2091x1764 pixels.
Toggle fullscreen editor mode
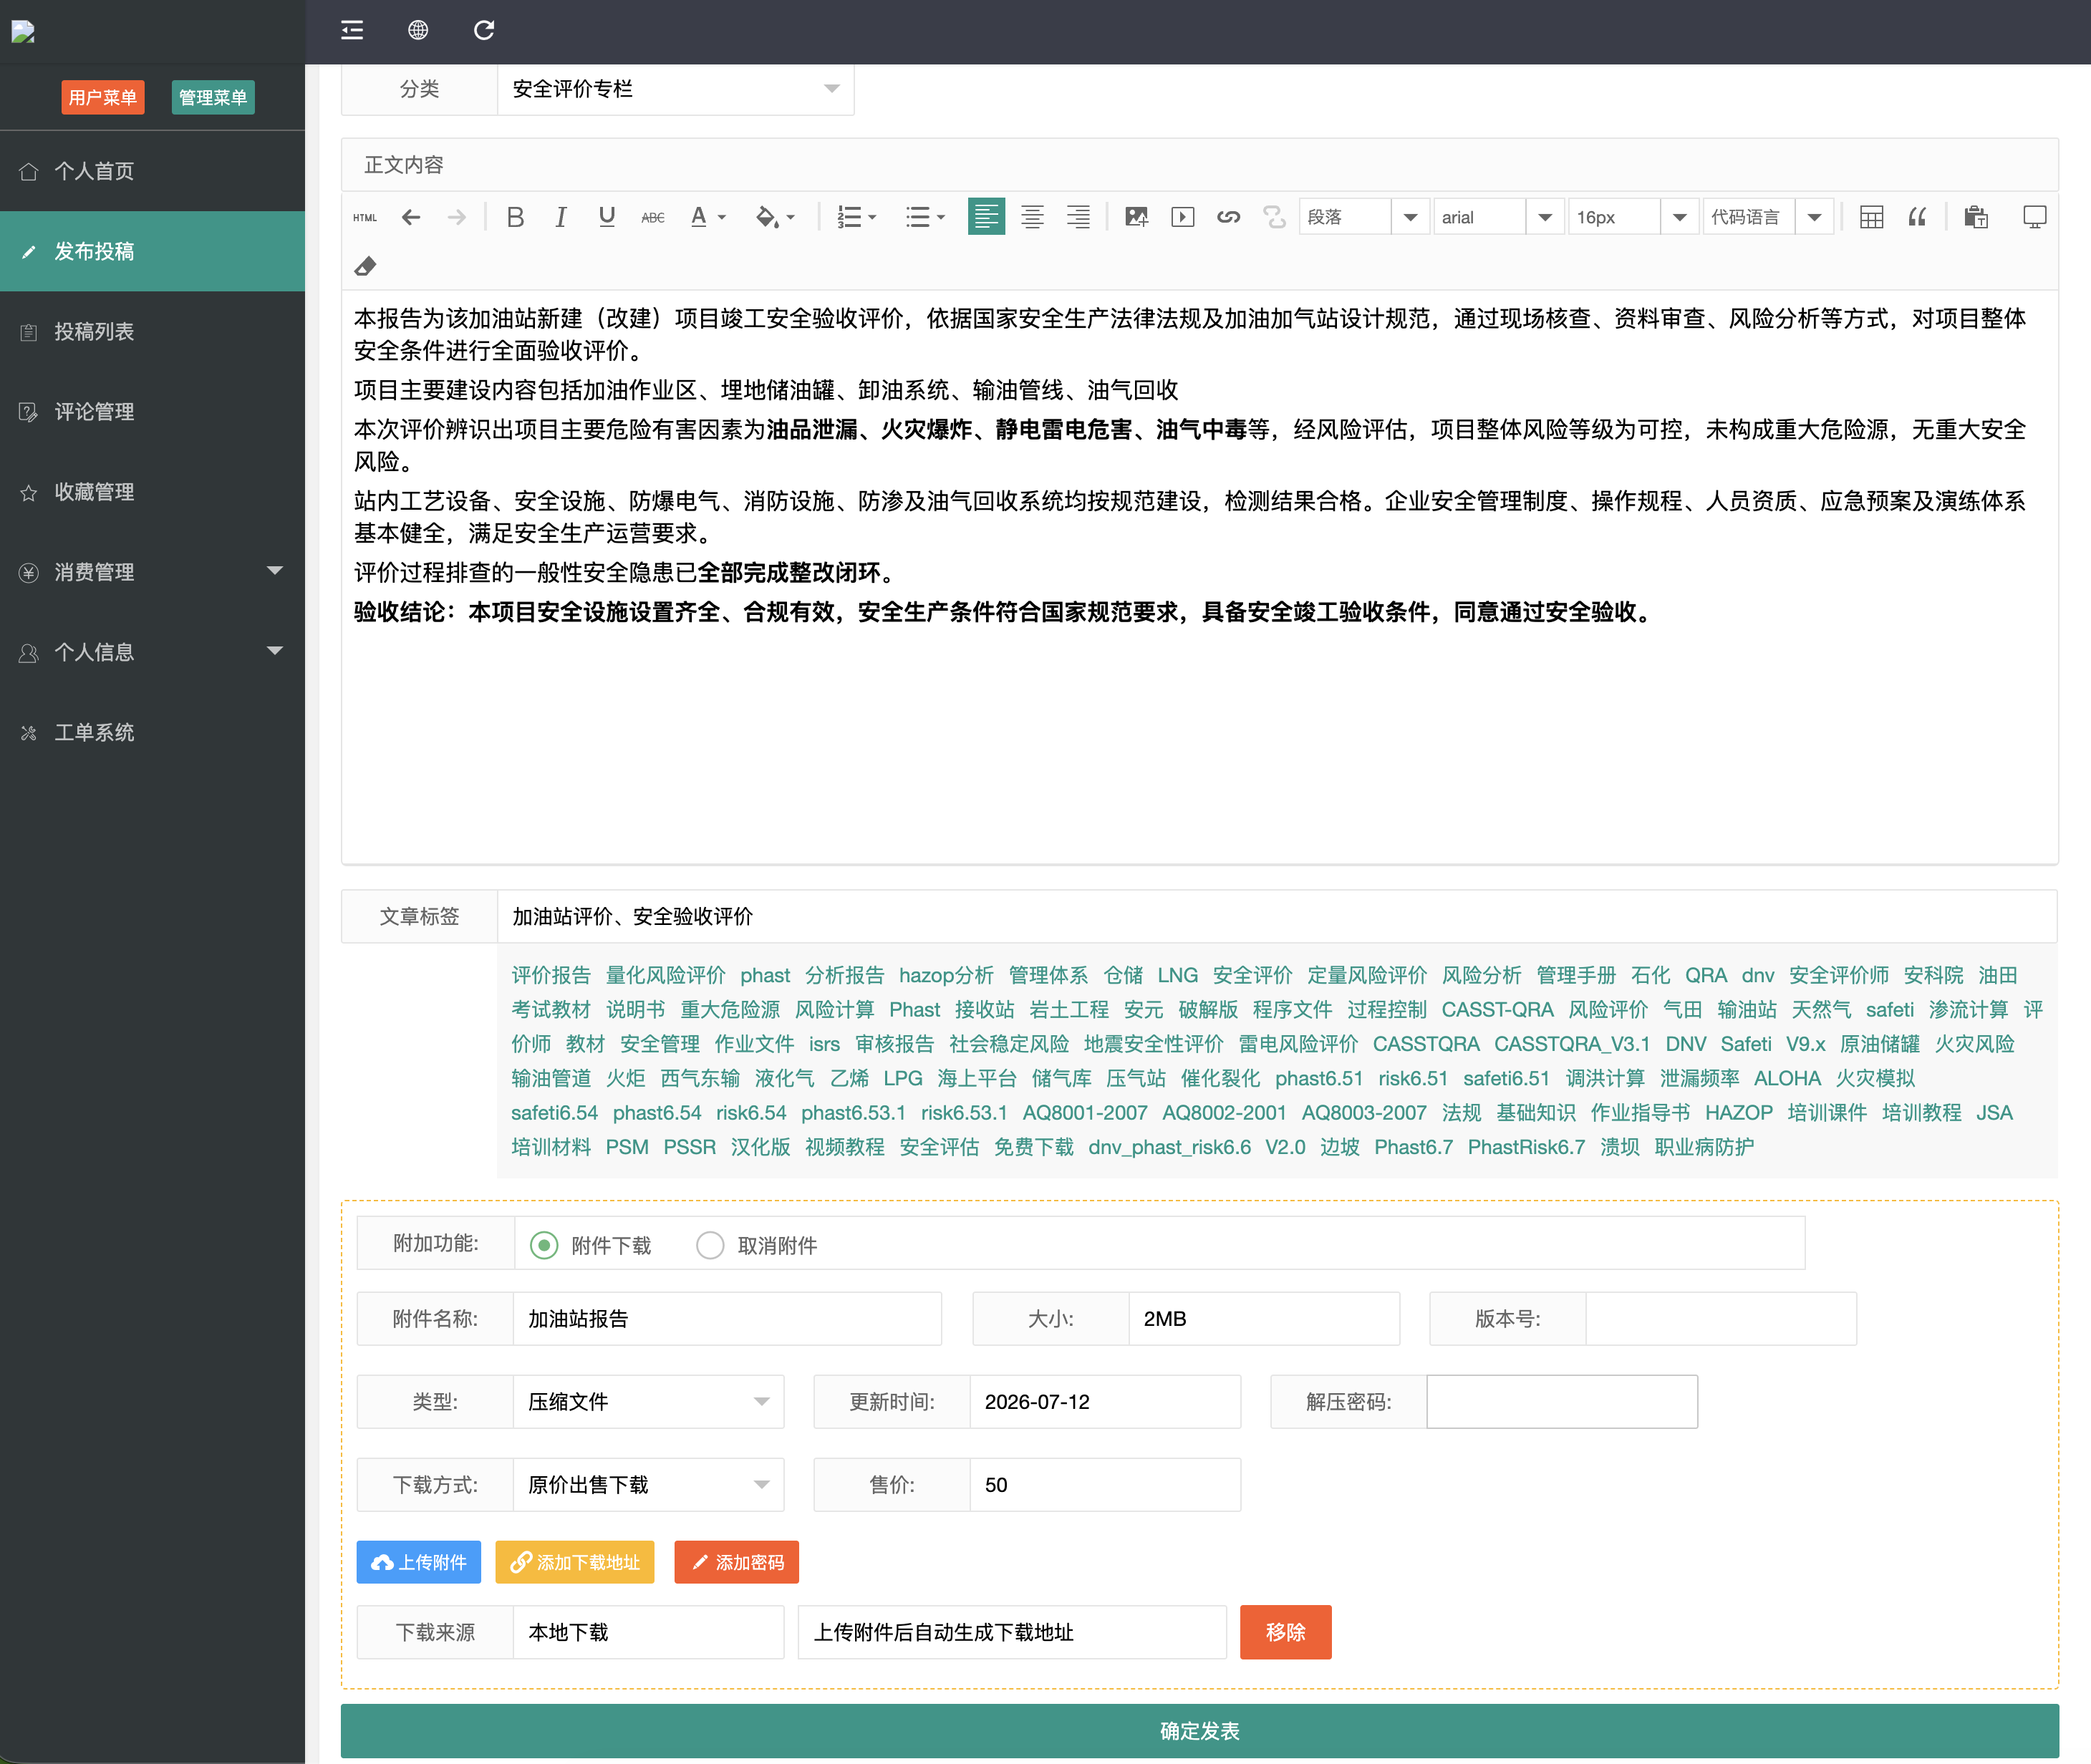click(2034, 217)
